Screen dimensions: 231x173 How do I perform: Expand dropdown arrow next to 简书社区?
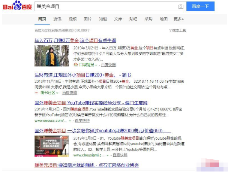(58, 92)
